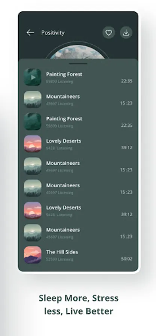Screen dimensions: 156x336
Task: Tap the moon artwork above the list
Action: [78, 52]
